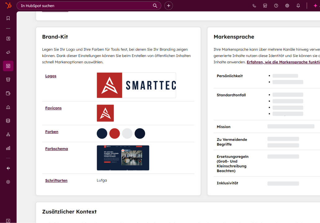This screenshot has height=223, width=320.
Task: Open the Marketing megaphone sidebar icon
Action: click(8, 52)
